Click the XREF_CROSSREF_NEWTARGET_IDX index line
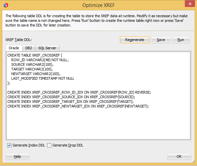Screen dimensions: 197x166 pyautogui.click(x=78, y=106)
